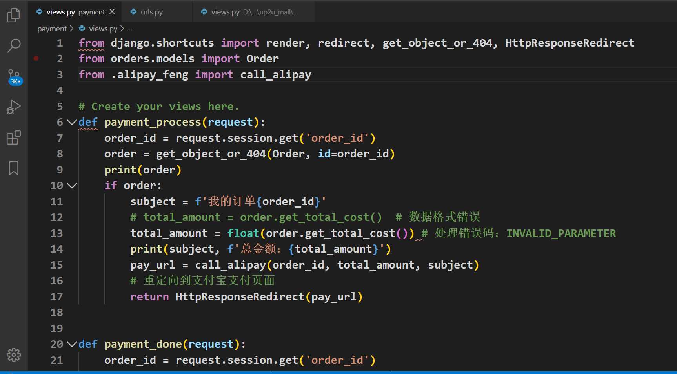The height and width of the screenshot is (374, 677).
Task: Click the 'return' keyword on line 17
Action: pyautogui.click(x=149, y=297)
